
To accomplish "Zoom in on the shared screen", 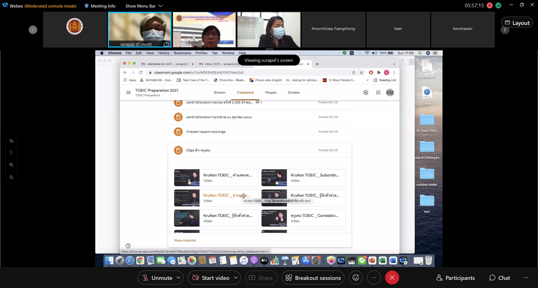I will (11, 165).
